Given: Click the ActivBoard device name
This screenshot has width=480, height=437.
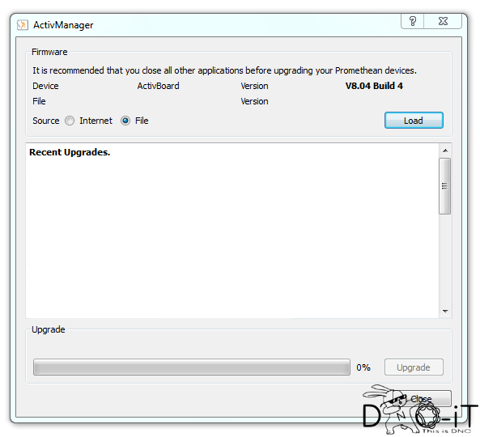Looking at the screenshot, I should coord(159,86).
